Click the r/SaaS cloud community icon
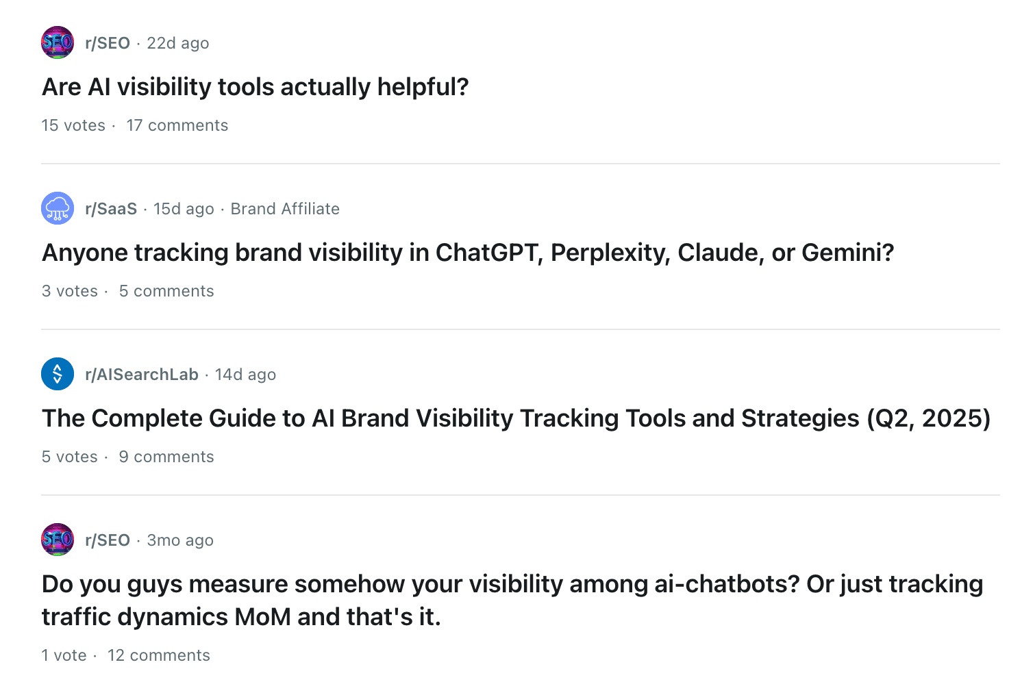Screen dimensions: 1033x682 (58, 208)
